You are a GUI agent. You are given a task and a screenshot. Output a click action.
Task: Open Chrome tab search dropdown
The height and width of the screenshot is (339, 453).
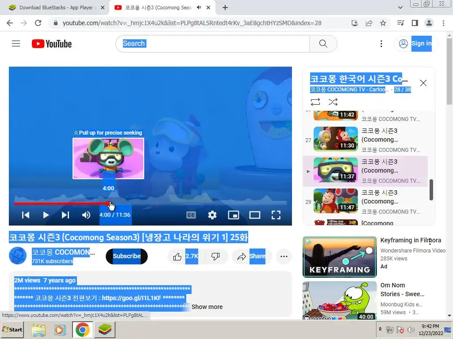(x=400, y=8)
